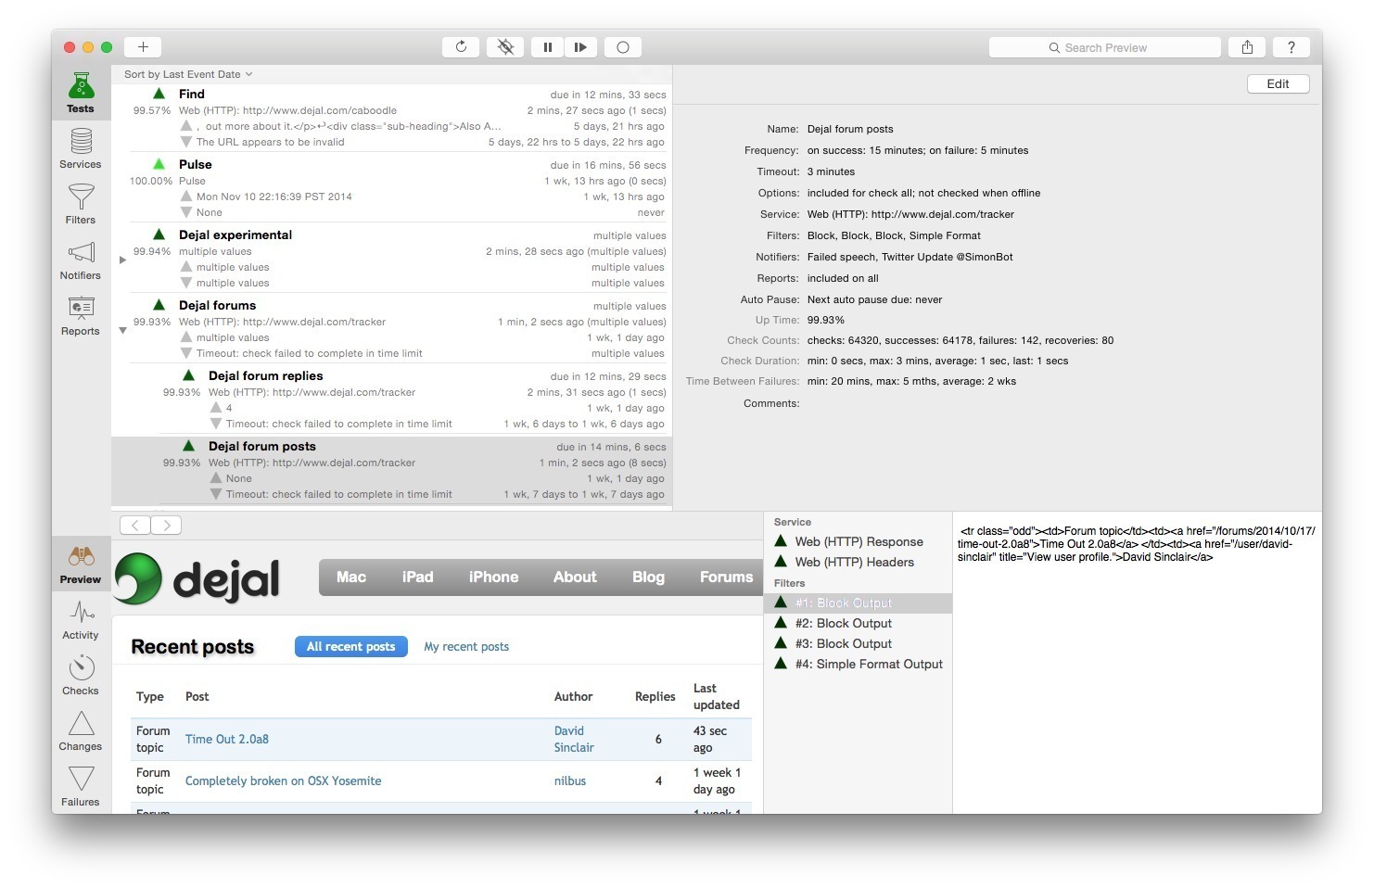
Task: Open the Filters sidebar section
Action: coord(81,205)
